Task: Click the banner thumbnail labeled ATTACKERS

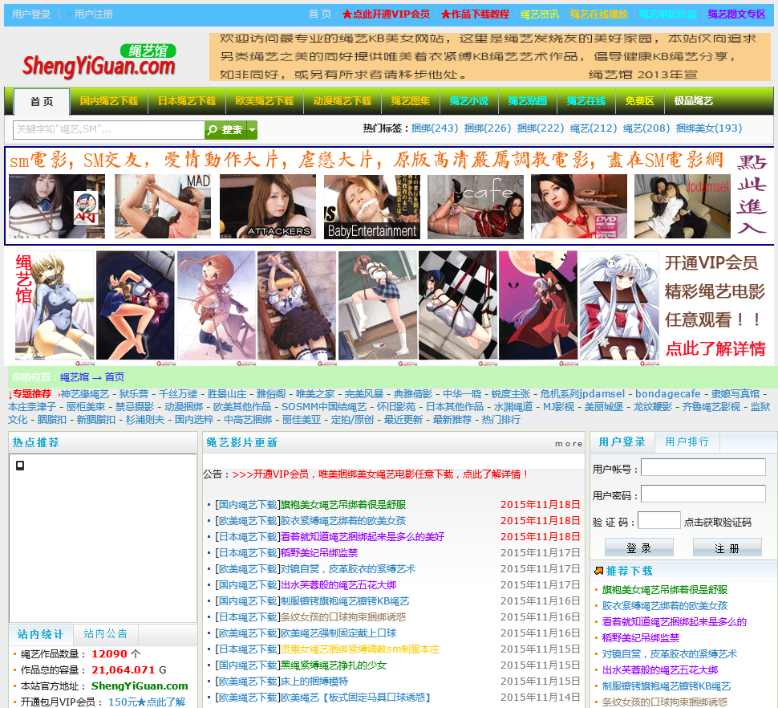Action: pyautogui.click(x=267, y=206)
